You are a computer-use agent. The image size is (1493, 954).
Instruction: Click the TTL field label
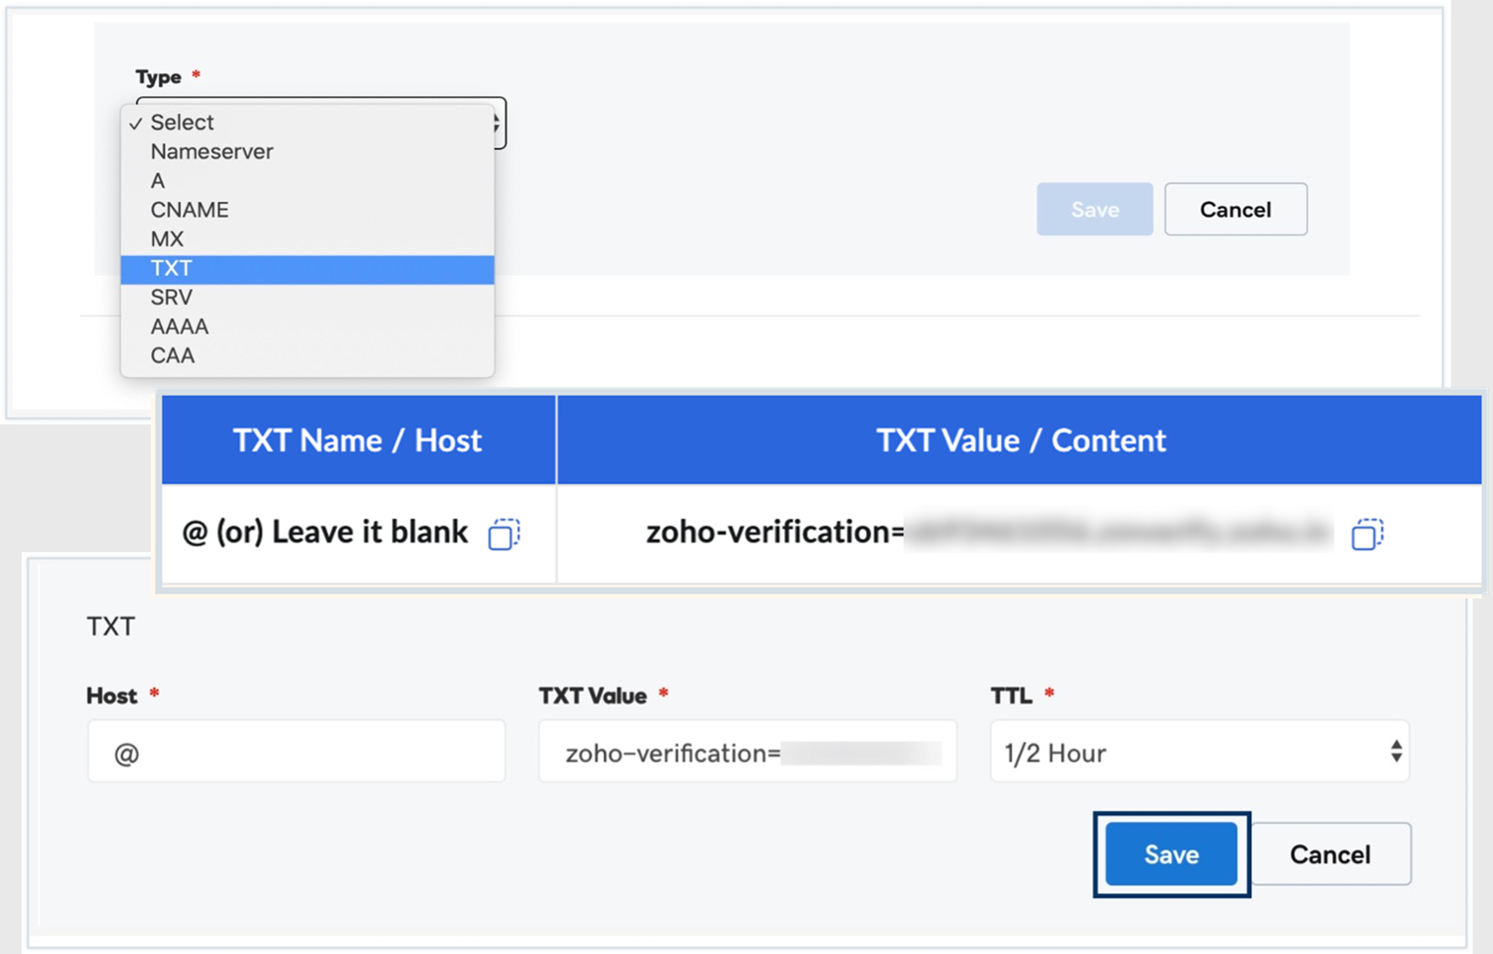coord(1011,696)
